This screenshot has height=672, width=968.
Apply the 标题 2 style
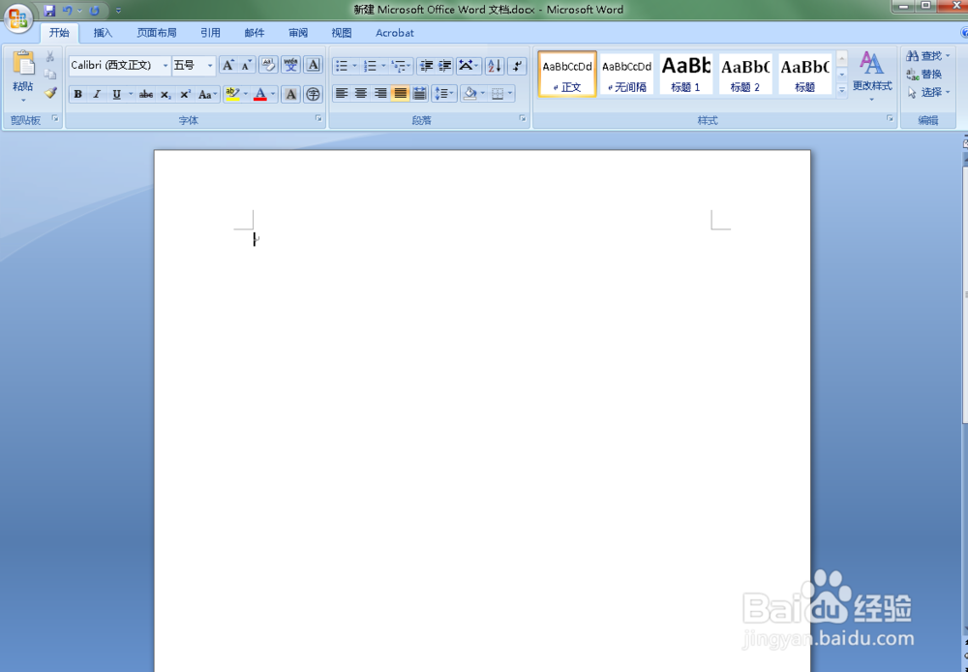click(745, 74)
